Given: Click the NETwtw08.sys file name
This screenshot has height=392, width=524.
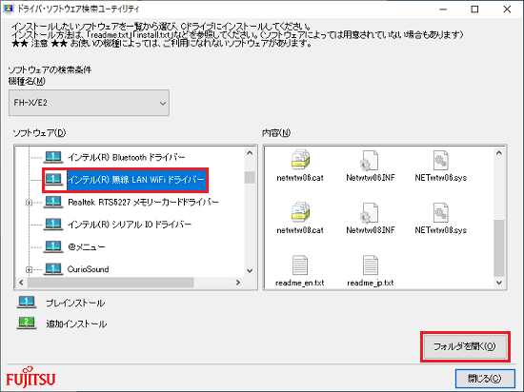Looking at the screenshot, I should (x=441, y=230).
